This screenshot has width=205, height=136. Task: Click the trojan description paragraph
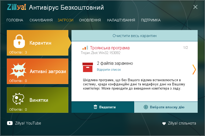134,84
